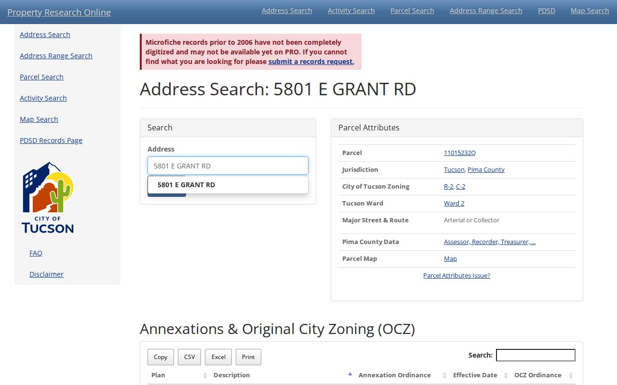Export the table with the CSV button
The height and width of the screenshot is (385, 617).
(189, 357)
